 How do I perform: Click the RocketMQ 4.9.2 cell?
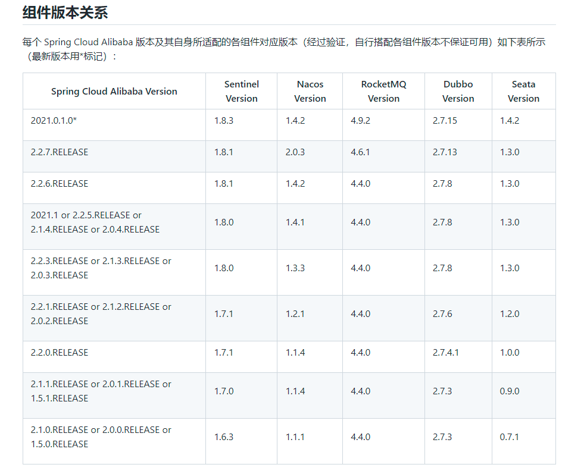pos(360,121)
